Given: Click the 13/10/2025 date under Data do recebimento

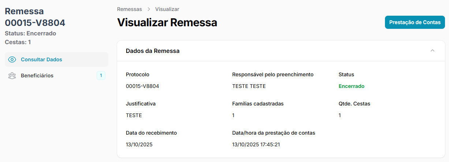Looking at the screenshot, I should (139, 144).
